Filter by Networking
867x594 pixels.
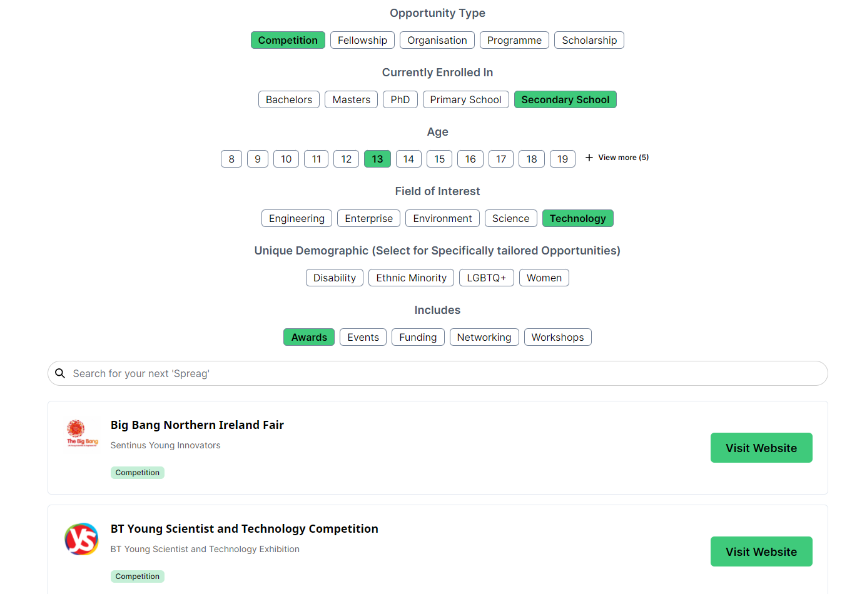point(484,337)
